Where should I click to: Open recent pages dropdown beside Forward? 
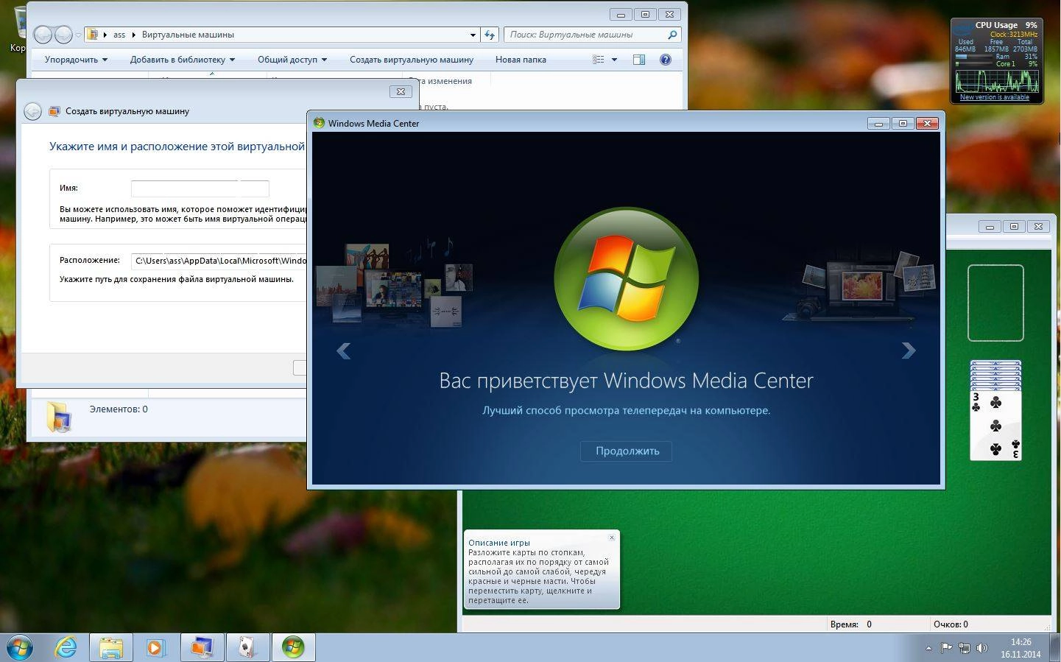[x=78, y=35]
